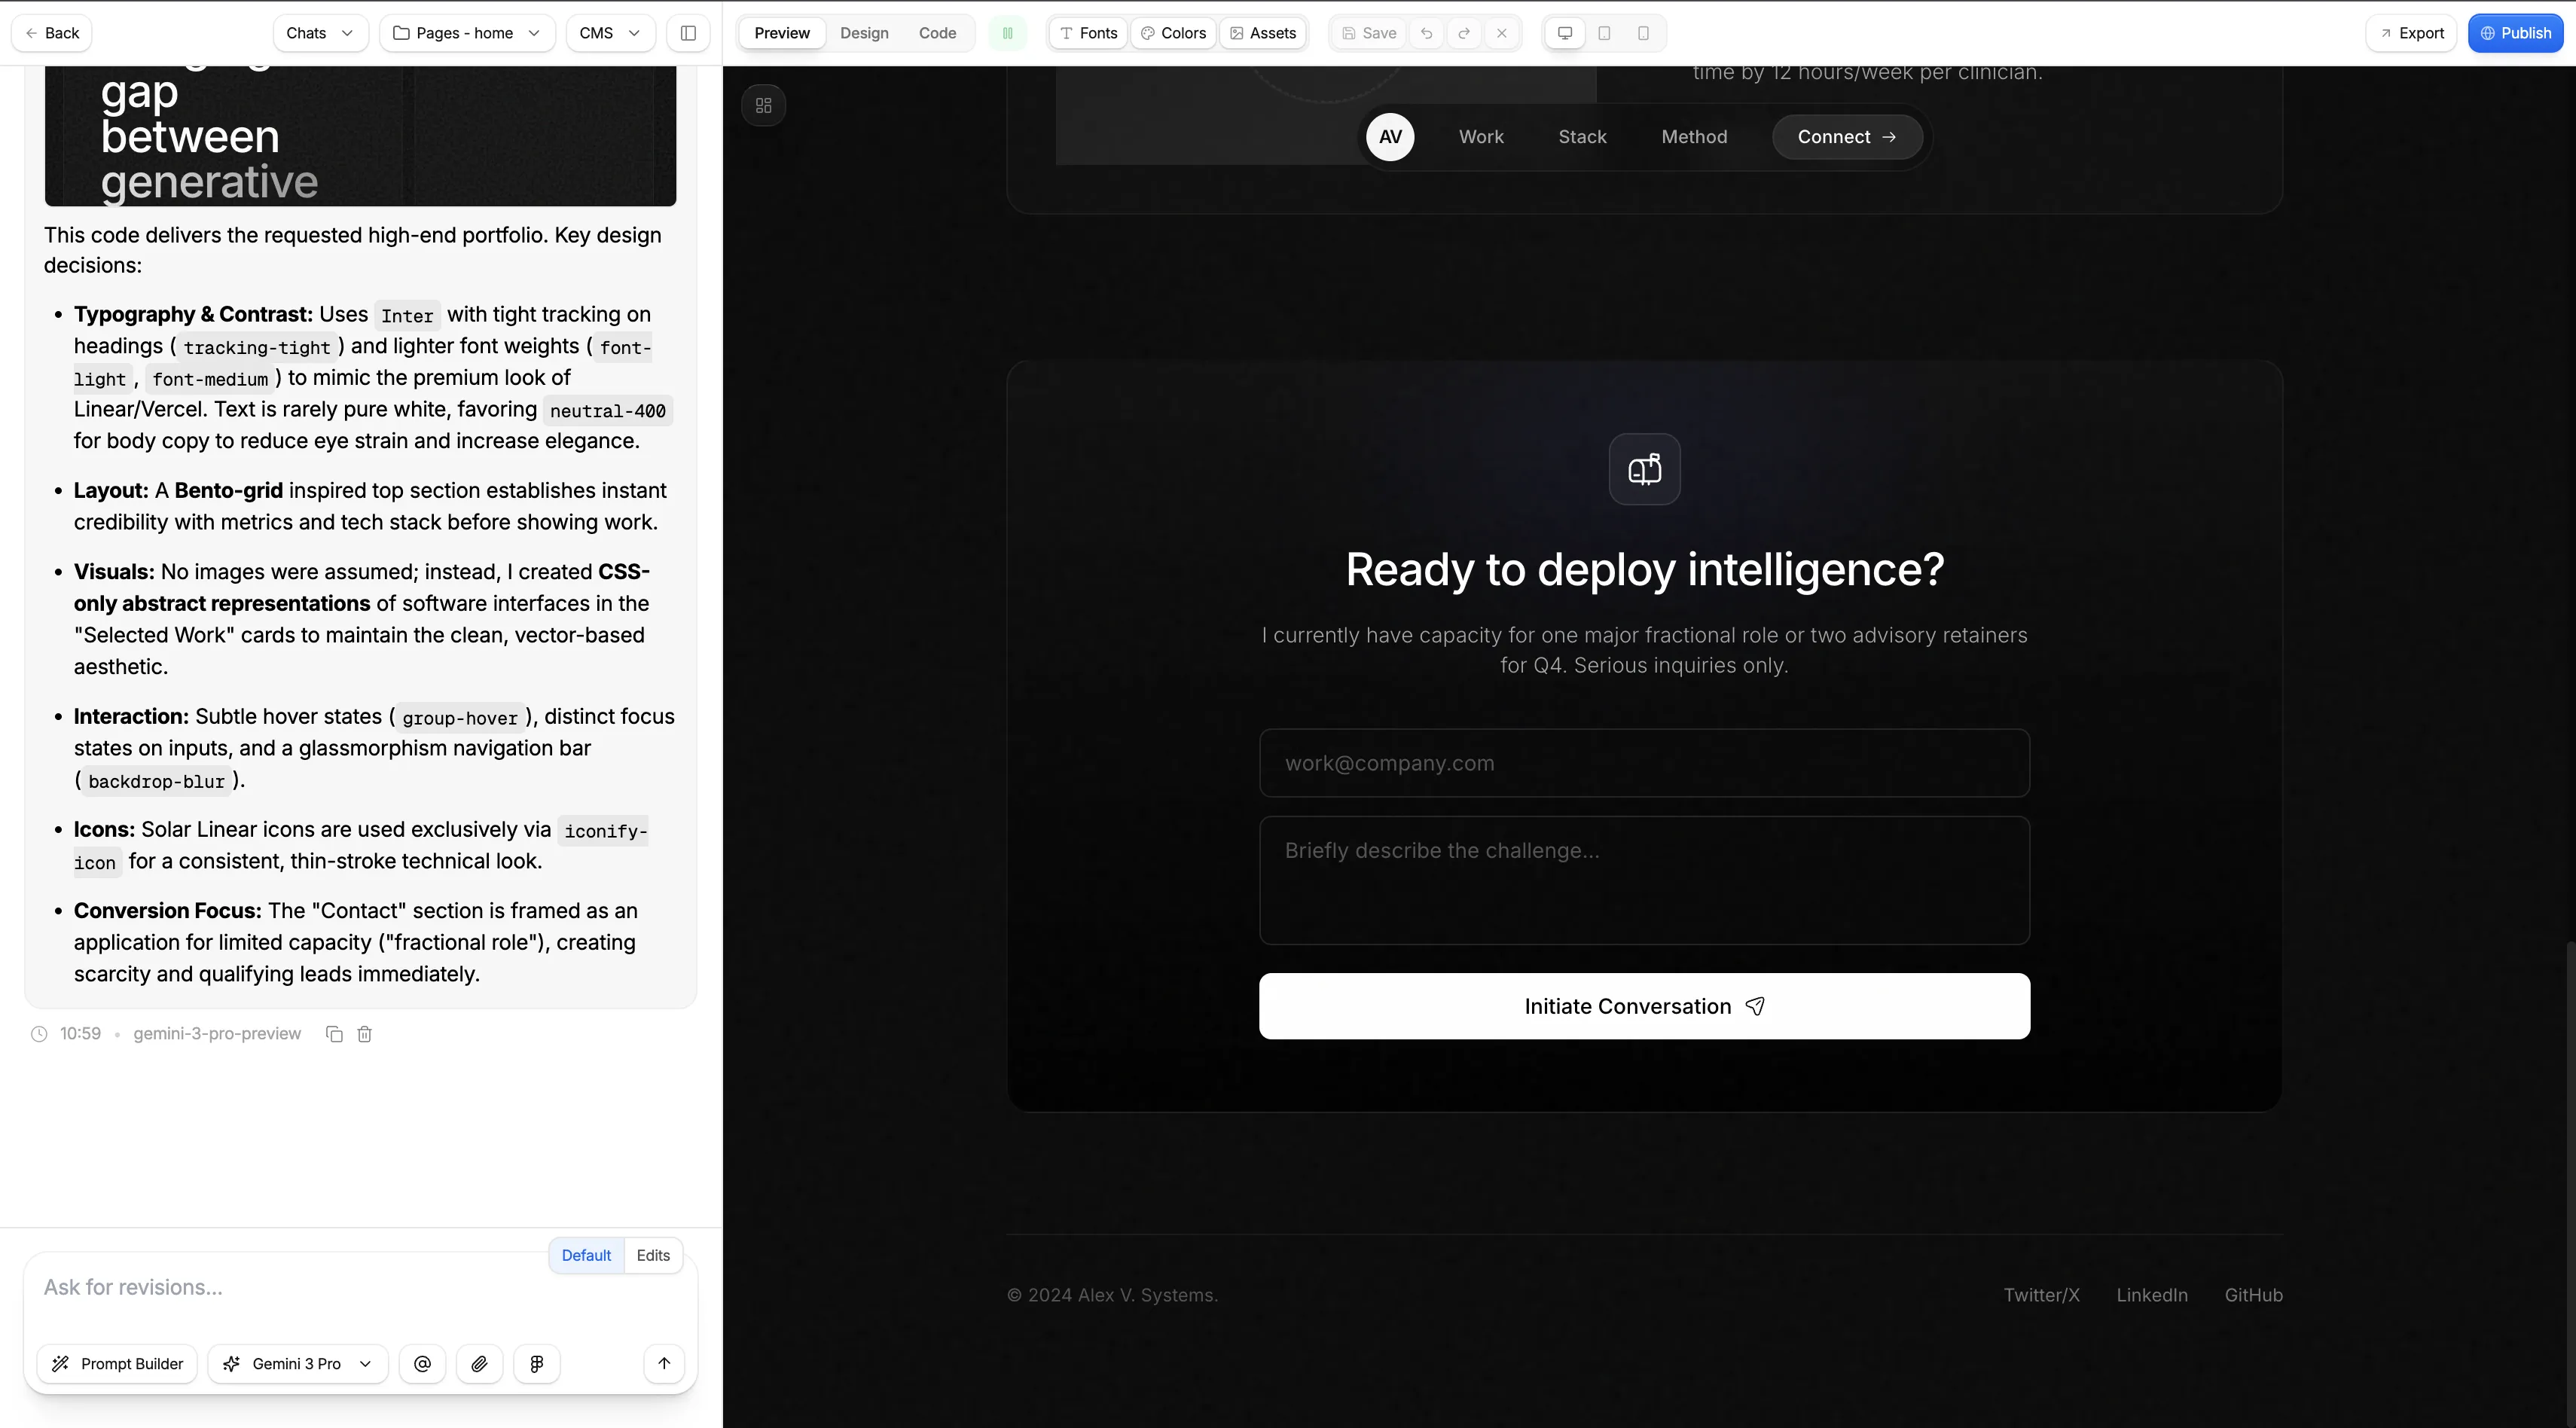Click the undo arrow icon
2576x1428 pixels.
(1426, 33)
